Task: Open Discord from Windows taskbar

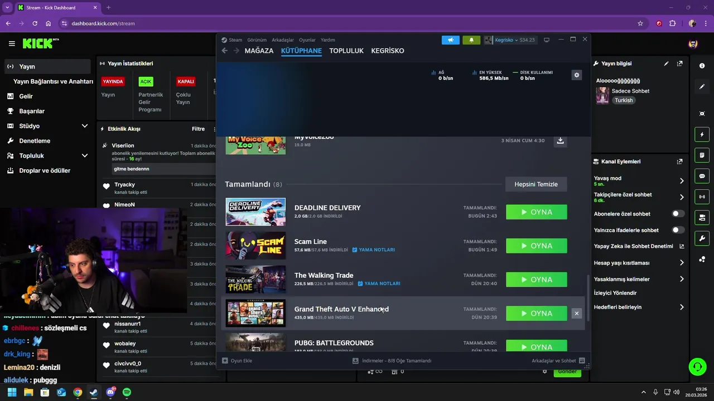Action: [110, 392]
